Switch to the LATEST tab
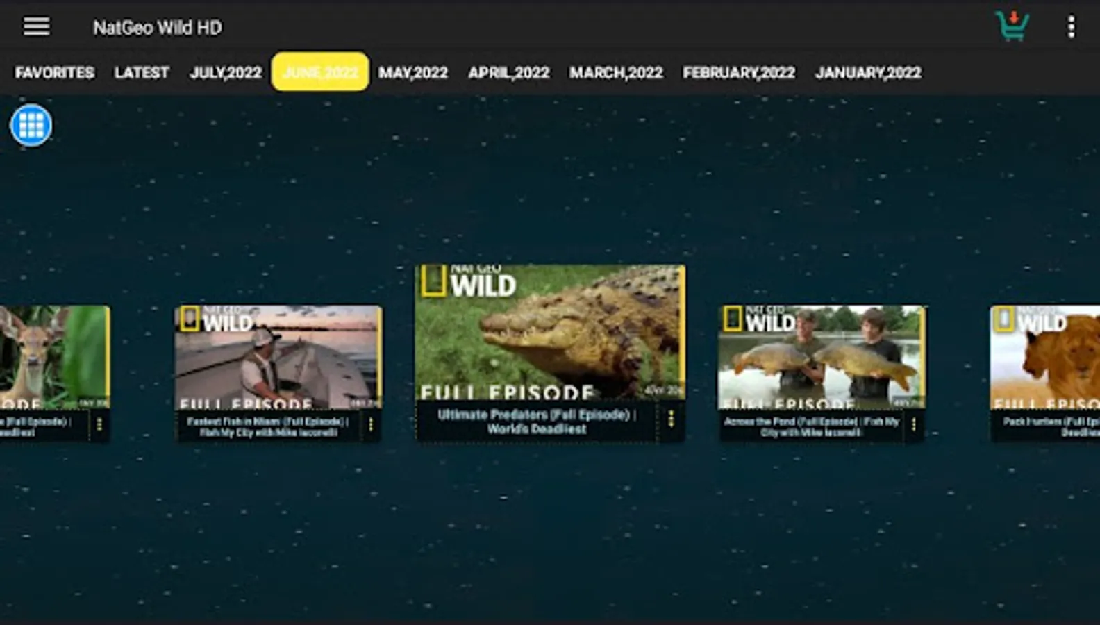 point(142,72)
